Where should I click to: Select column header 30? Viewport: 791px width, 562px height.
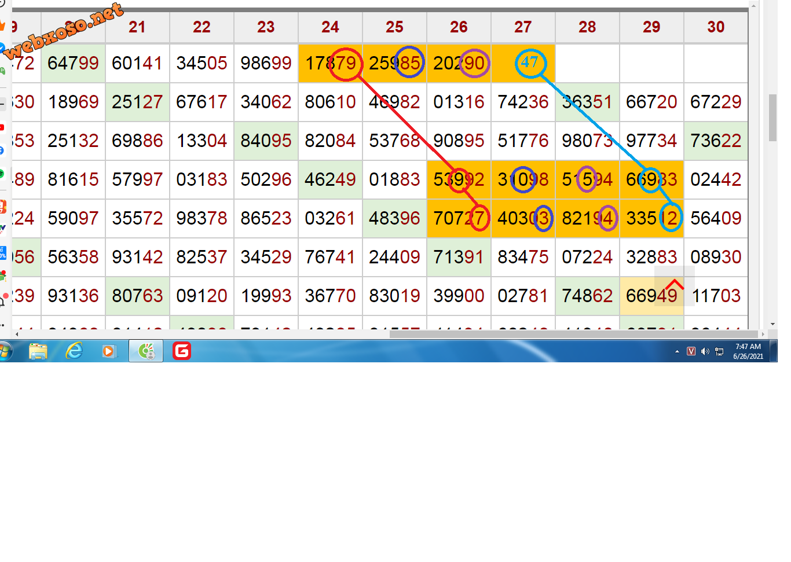716,27
